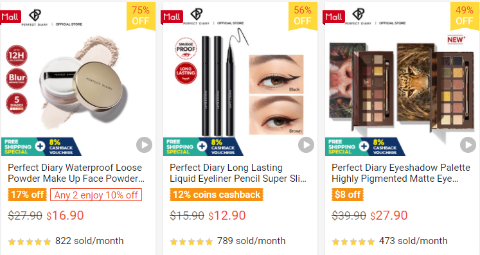Screen dimensions: 480x255
Task: Click the 17% off voucher tag
Action: (x=27, y=195)
